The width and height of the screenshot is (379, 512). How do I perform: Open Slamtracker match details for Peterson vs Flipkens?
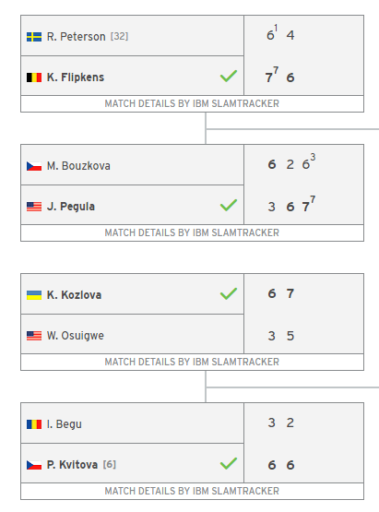pyautogui.click(x=192, y=104)
